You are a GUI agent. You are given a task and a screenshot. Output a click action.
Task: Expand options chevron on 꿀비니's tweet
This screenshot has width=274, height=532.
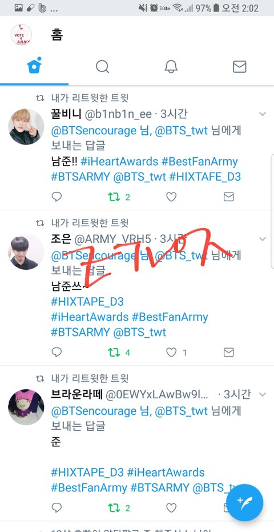pyautogui.click(x=263, y=114)
